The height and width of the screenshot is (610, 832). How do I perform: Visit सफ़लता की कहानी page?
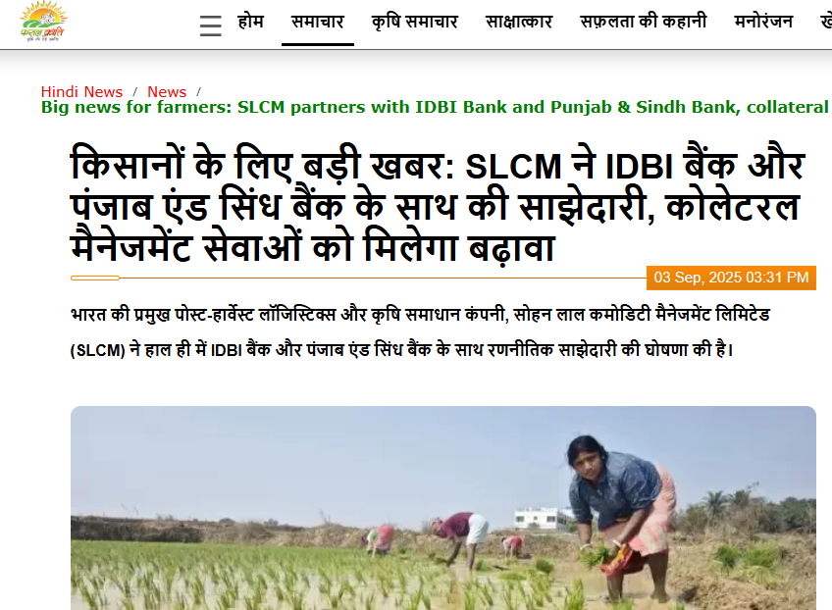[643, 22]
